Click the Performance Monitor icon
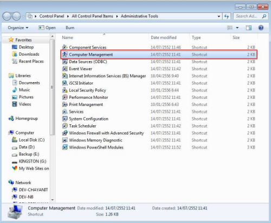The width and height of the screenshot is (271, 223). pos(65,97)
